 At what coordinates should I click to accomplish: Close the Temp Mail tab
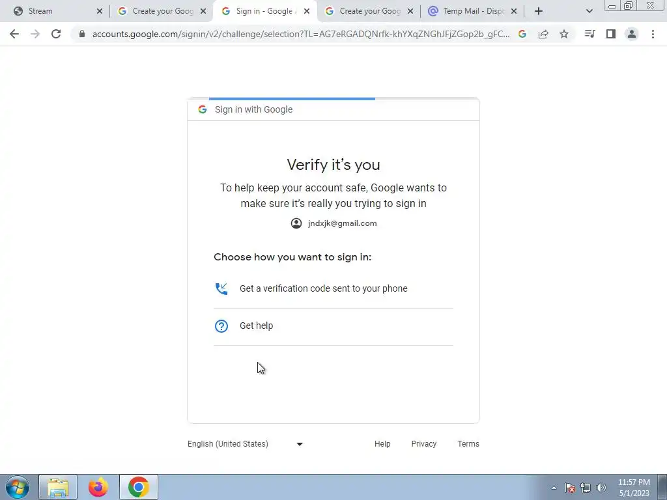click(514, 11)
